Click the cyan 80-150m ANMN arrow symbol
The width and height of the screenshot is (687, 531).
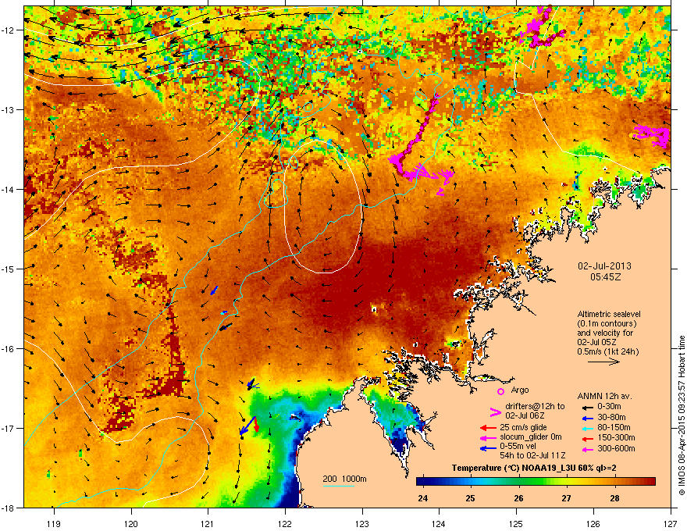tap(588, 428)
